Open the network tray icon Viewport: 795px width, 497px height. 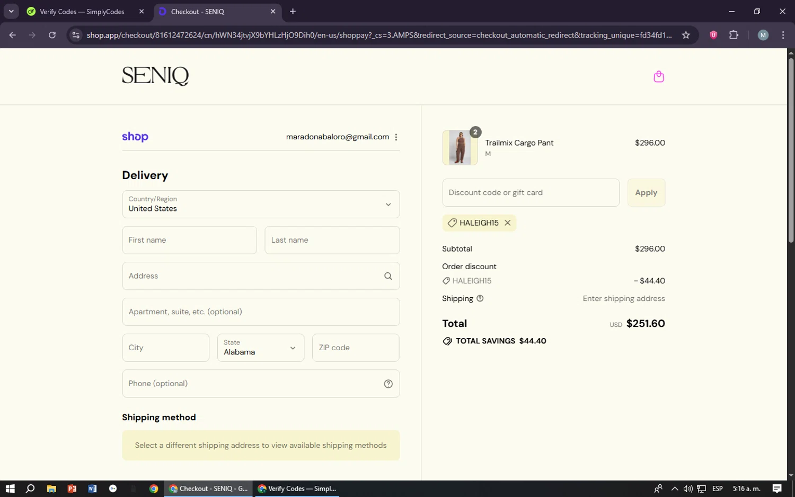pos(701,489)
